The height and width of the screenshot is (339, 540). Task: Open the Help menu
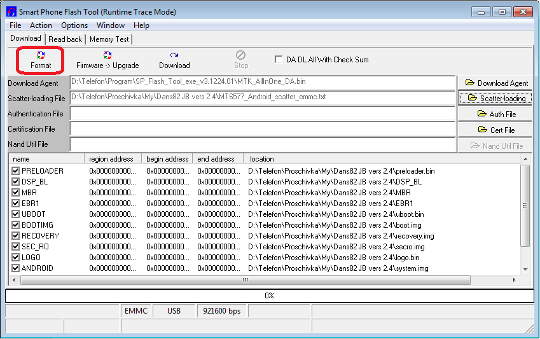pos(141,25)
